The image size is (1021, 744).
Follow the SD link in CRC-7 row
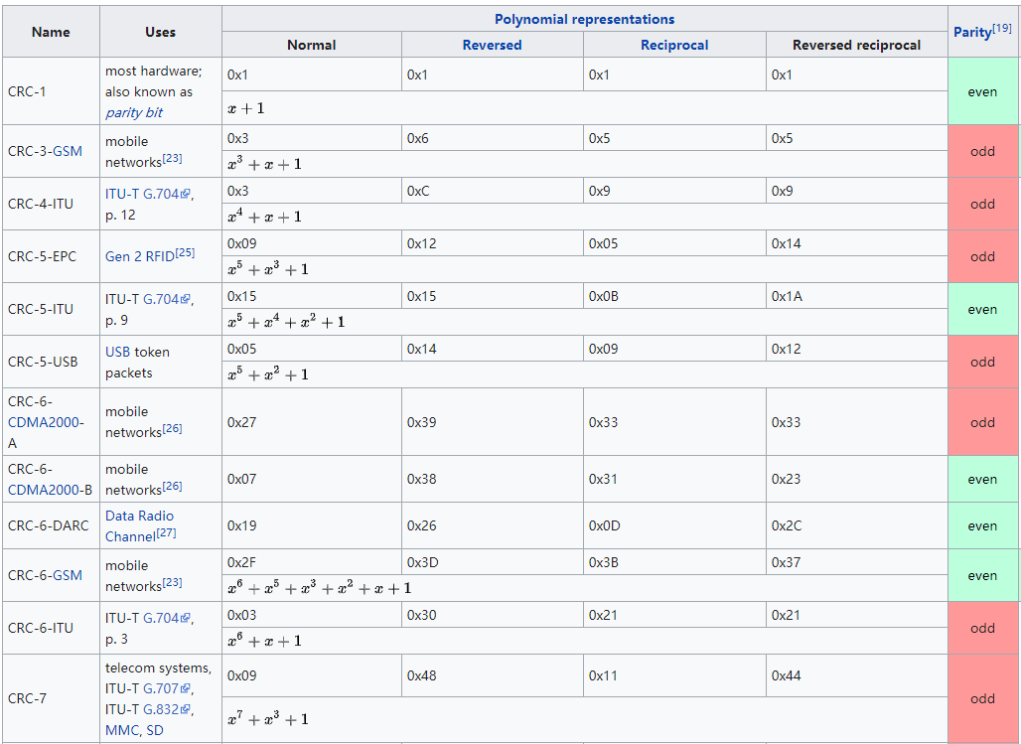click(x=155, y=730)
